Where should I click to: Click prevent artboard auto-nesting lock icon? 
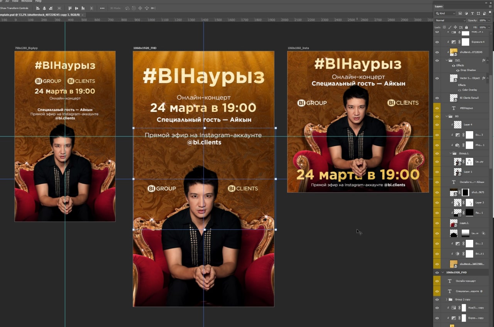point(461,27)
